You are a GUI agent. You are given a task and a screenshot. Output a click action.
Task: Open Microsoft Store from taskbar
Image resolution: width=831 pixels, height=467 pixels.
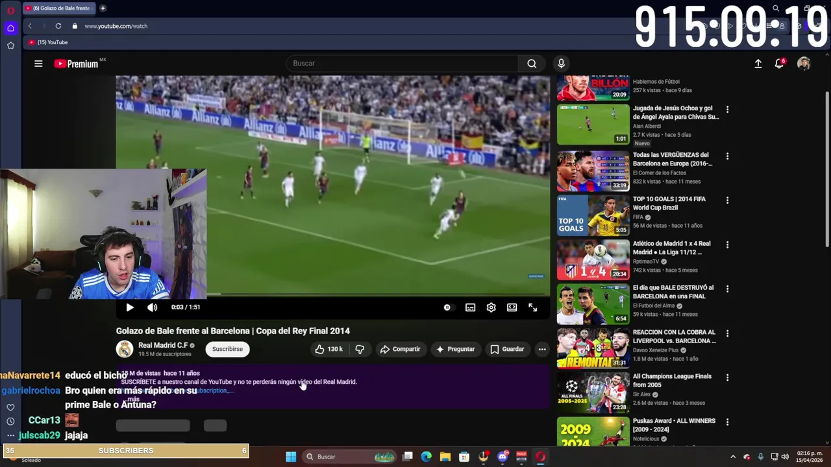(x=464, y=457)
